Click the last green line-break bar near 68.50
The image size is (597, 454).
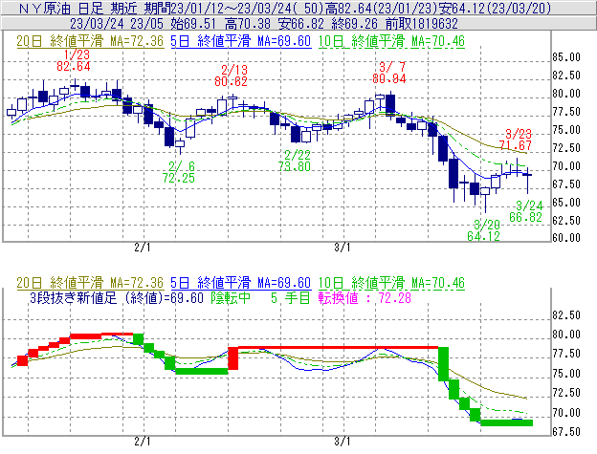[507, 422]
